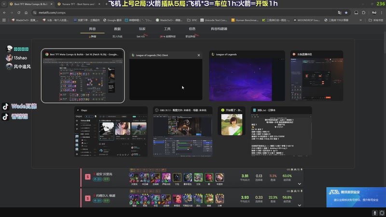Expand the 约德尔人 comp row chevron
386x217 pixels.
point(299,205)
